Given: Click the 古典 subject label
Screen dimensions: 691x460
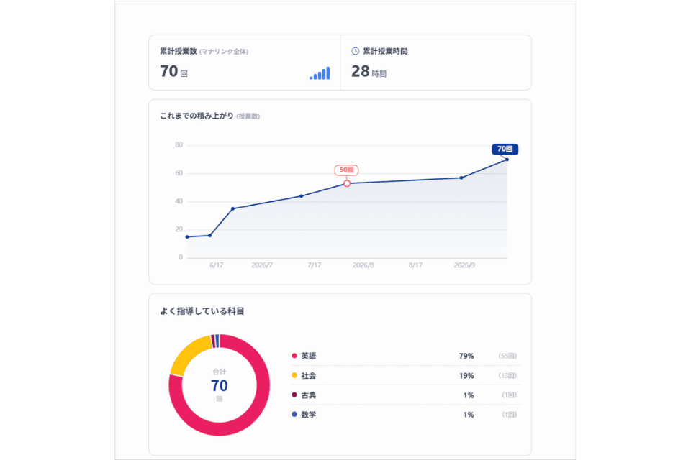Looking at the screenshot, I should click(309, 395).
